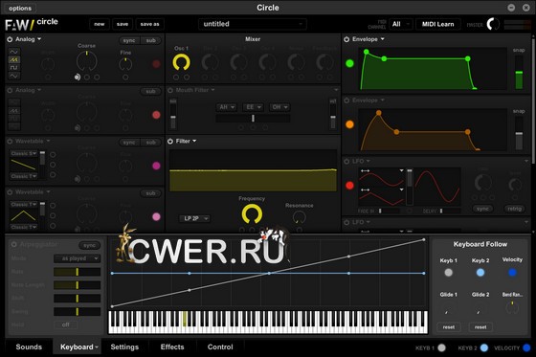The width and height of the screenshot is (536, 357).
Task: Select the sawtooth waveform in first Analog oscillator
Action: pyautogui.click(x=14, y=59)
